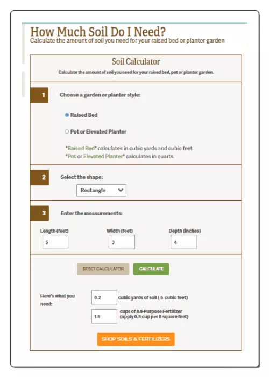Click the cubic yards of soil result field
This screenshot has height=377, width=269.
pos(104,297)
